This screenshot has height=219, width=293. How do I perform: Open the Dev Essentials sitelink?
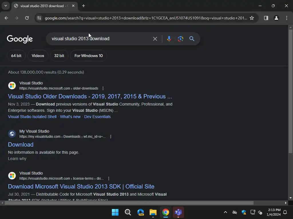(97, 117)
